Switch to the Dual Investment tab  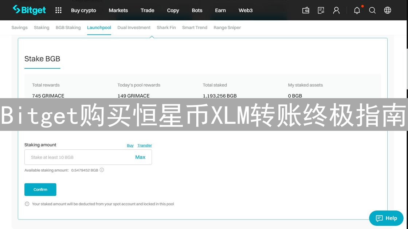tap(134, 28)
